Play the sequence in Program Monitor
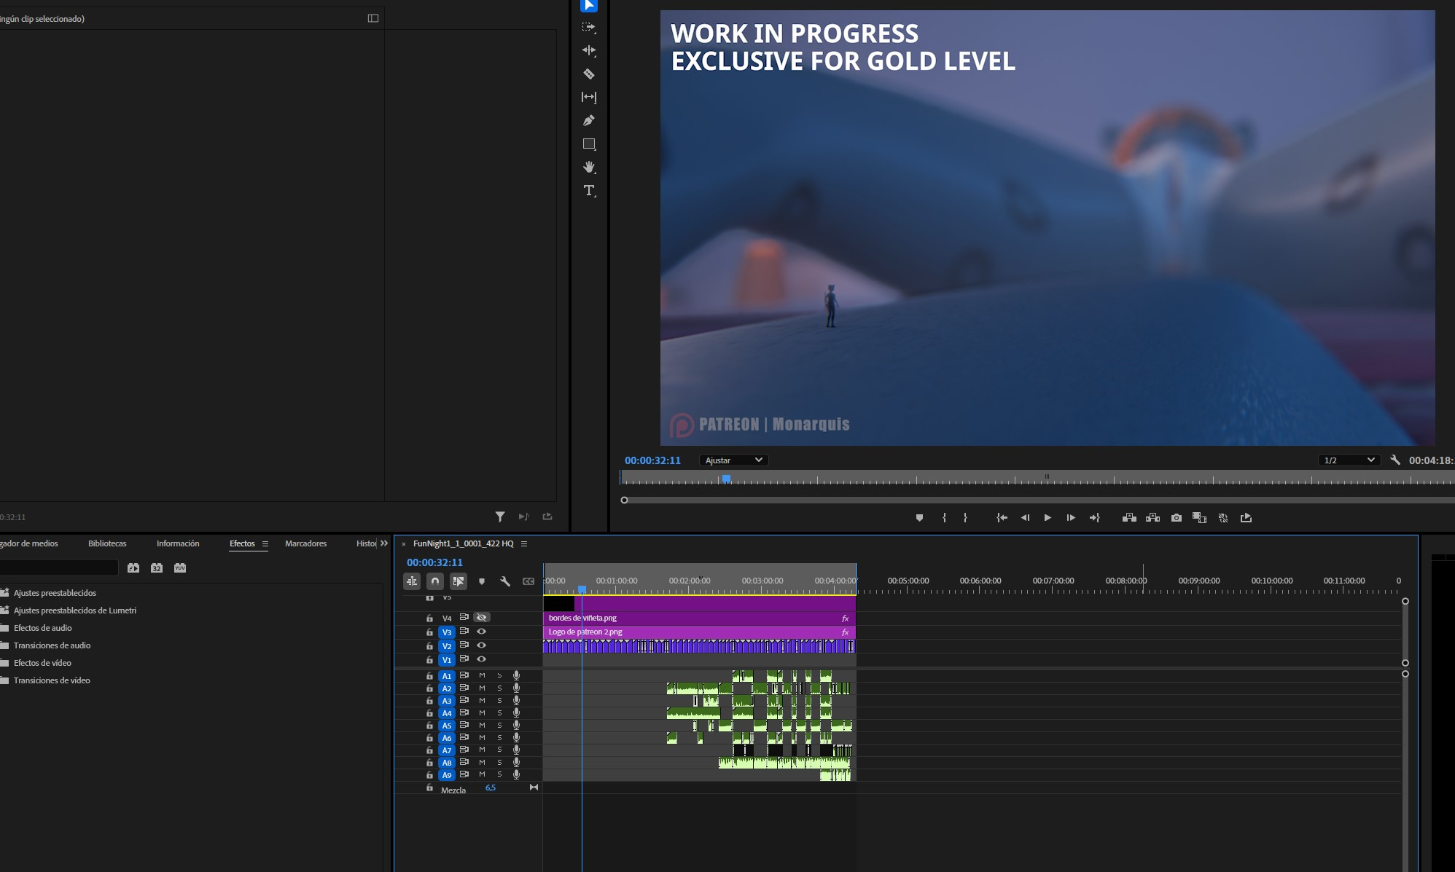This screenshot has width=1455, height=872. click(1048, 518)
